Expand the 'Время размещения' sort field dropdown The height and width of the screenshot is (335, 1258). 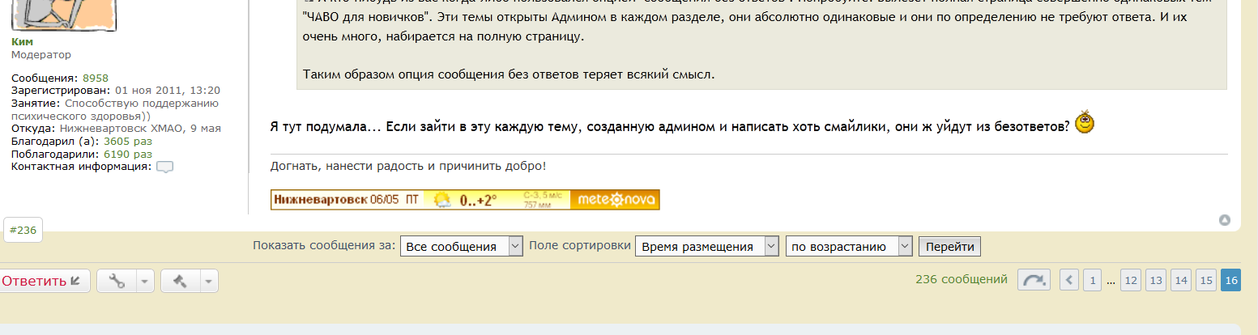coord(706,247)
